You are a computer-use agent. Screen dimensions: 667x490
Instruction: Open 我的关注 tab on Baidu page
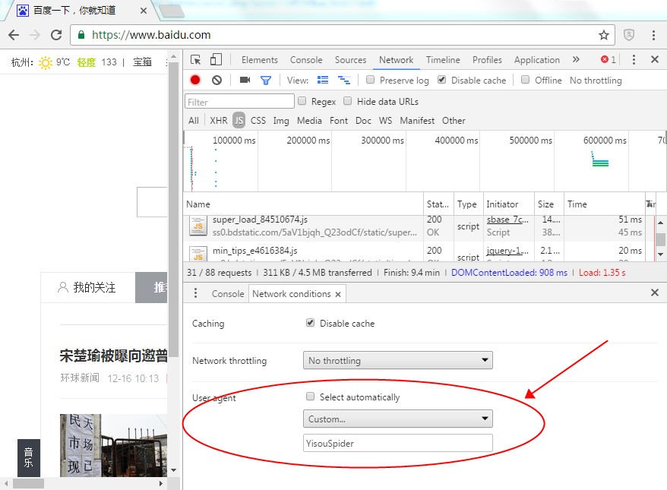coord(87,287)
